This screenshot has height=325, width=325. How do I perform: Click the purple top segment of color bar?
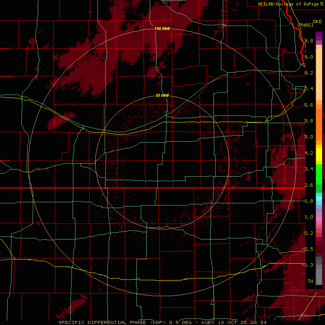coord(319,36)
